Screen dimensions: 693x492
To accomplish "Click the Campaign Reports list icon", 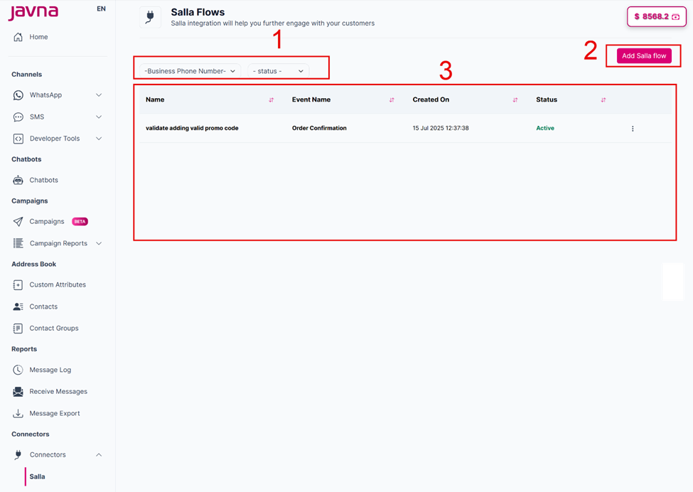I will 18,243.
